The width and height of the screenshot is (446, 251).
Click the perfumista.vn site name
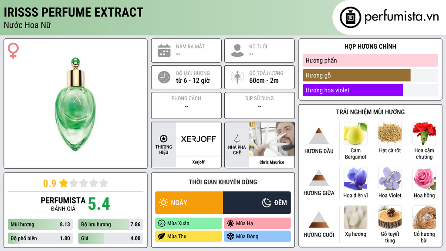click(x=402, y=17)
